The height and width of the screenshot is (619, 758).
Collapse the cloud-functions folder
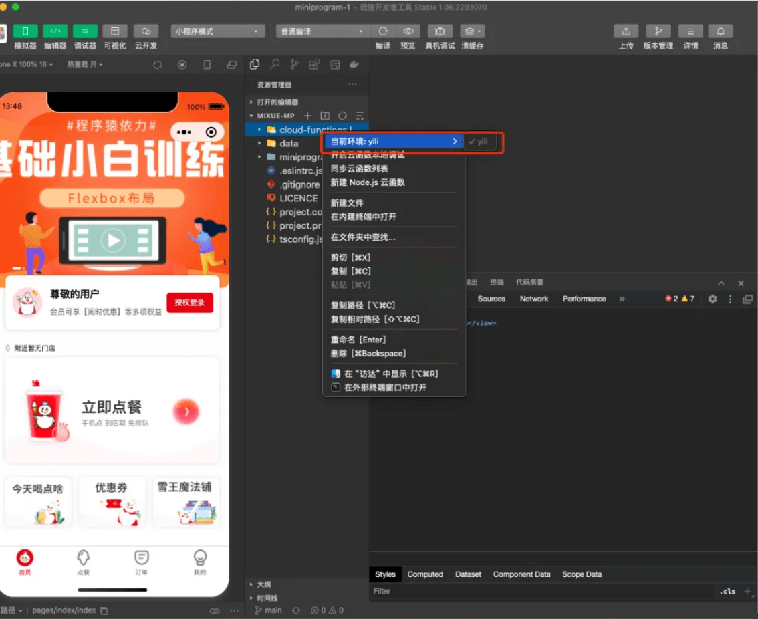pos(261,129)
